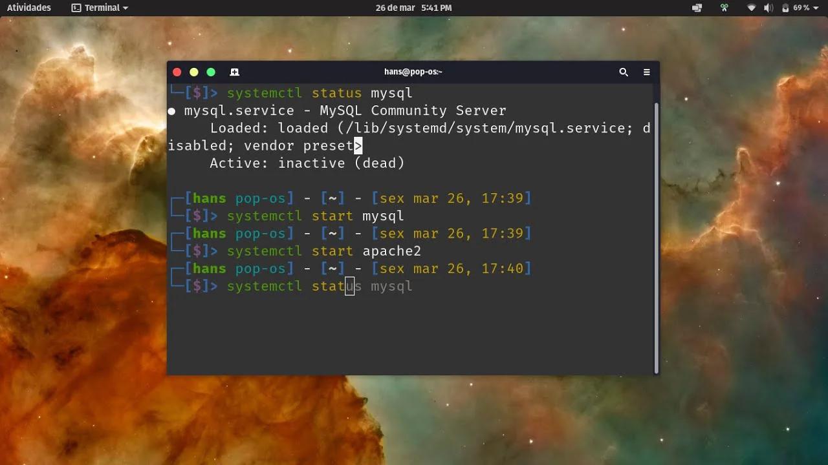Open the clock showing 26 de mar 5:41 PM

(413, 8)
